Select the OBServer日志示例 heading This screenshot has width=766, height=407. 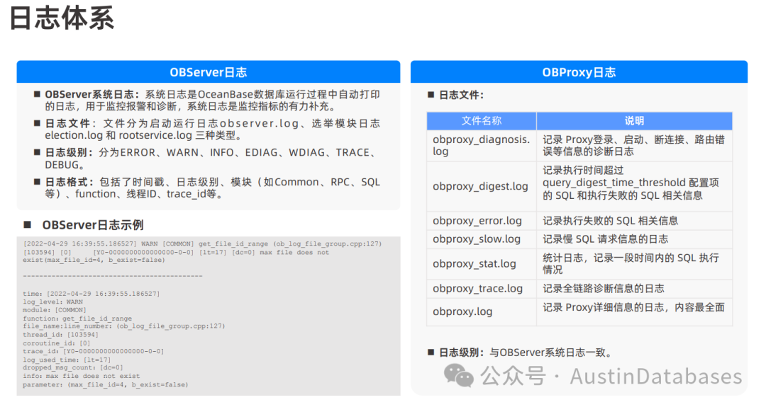(93, 224)
